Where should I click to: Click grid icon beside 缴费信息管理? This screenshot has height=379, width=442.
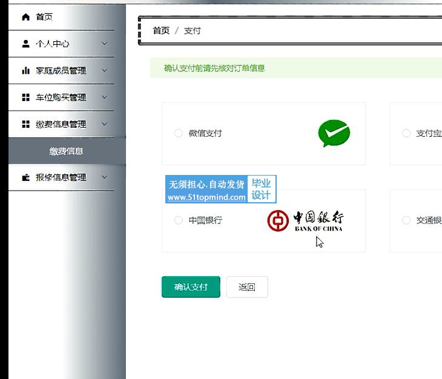click(x=25, y=124)
